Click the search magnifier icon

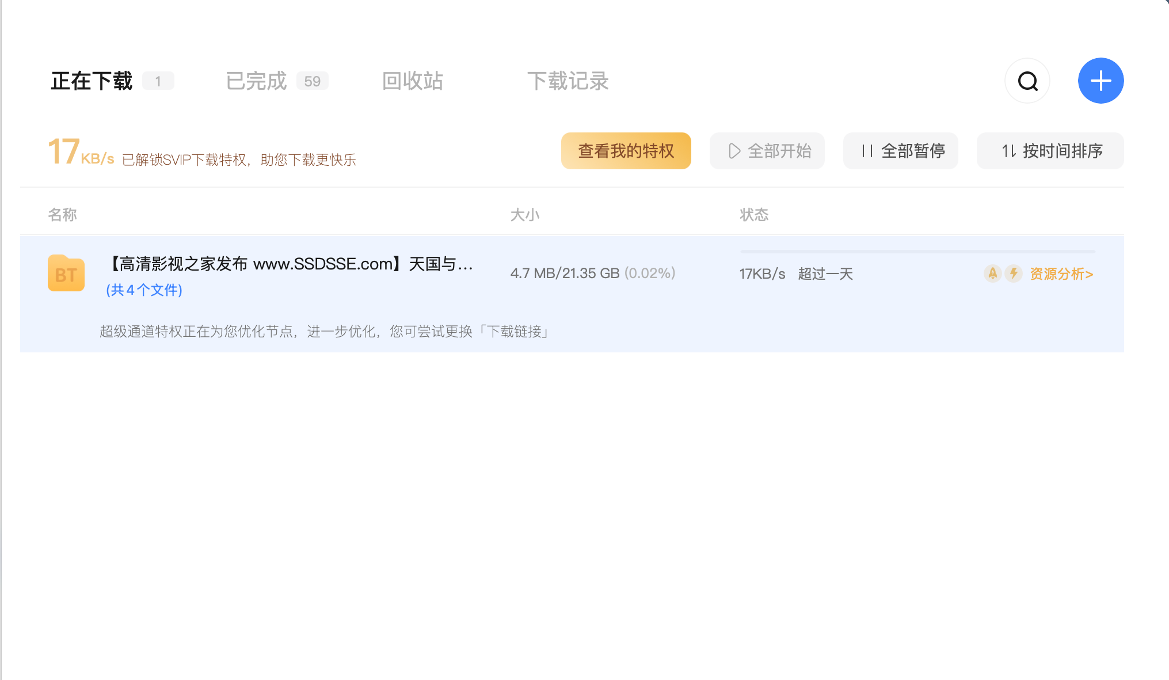1027,81
